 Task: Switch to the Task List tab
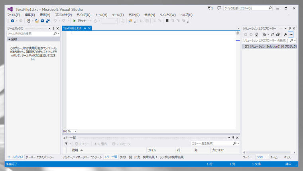[126, 157]
